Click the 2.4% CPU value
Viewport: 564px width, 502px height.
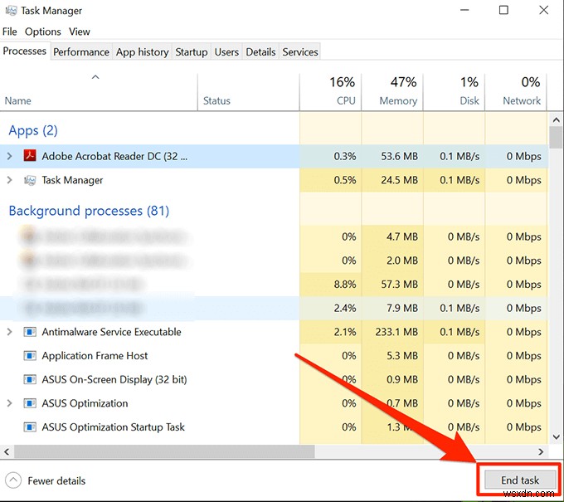click(345, 308)
